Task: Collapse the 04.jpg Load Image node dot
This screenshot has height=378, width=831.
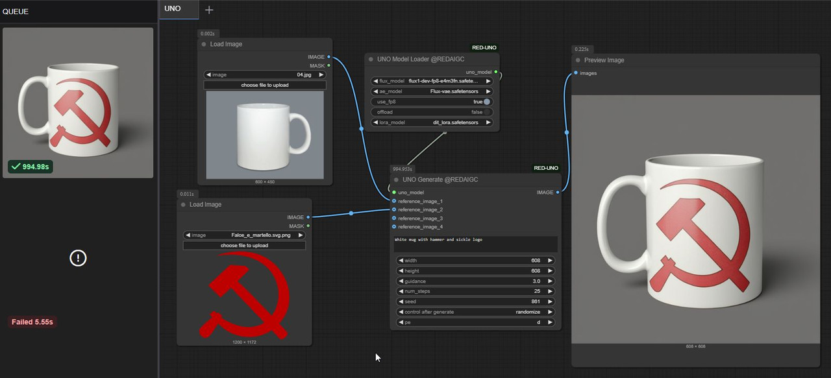Action: (204, 44)
